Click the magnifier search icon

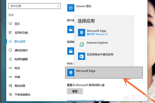click(x=58, y=6)
